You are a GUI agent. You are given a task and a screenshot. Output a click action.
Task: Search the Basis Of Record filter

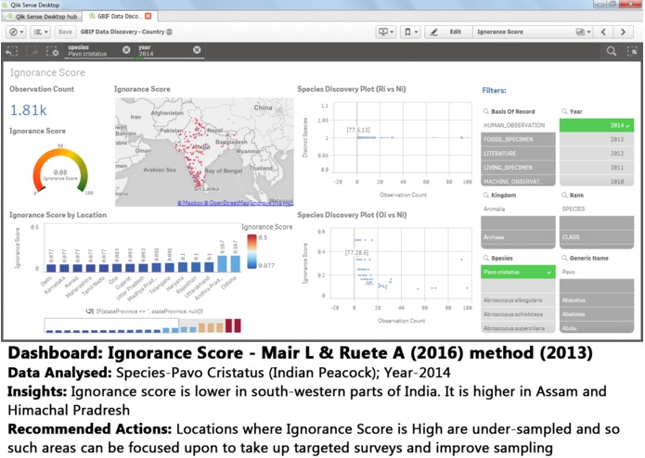coord(485,111)
